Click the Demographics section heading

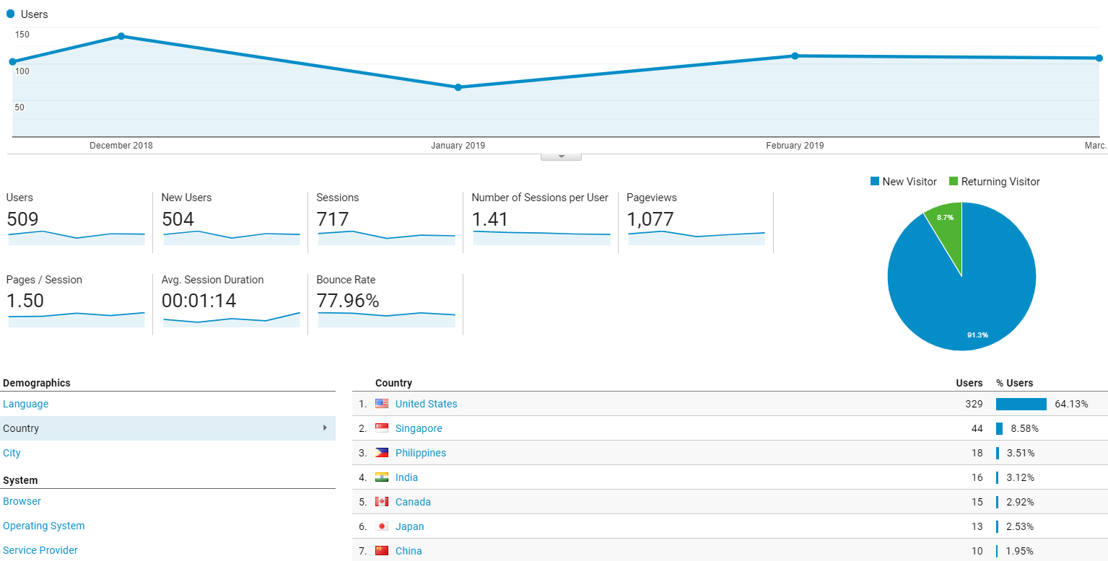tap(37, 383)
